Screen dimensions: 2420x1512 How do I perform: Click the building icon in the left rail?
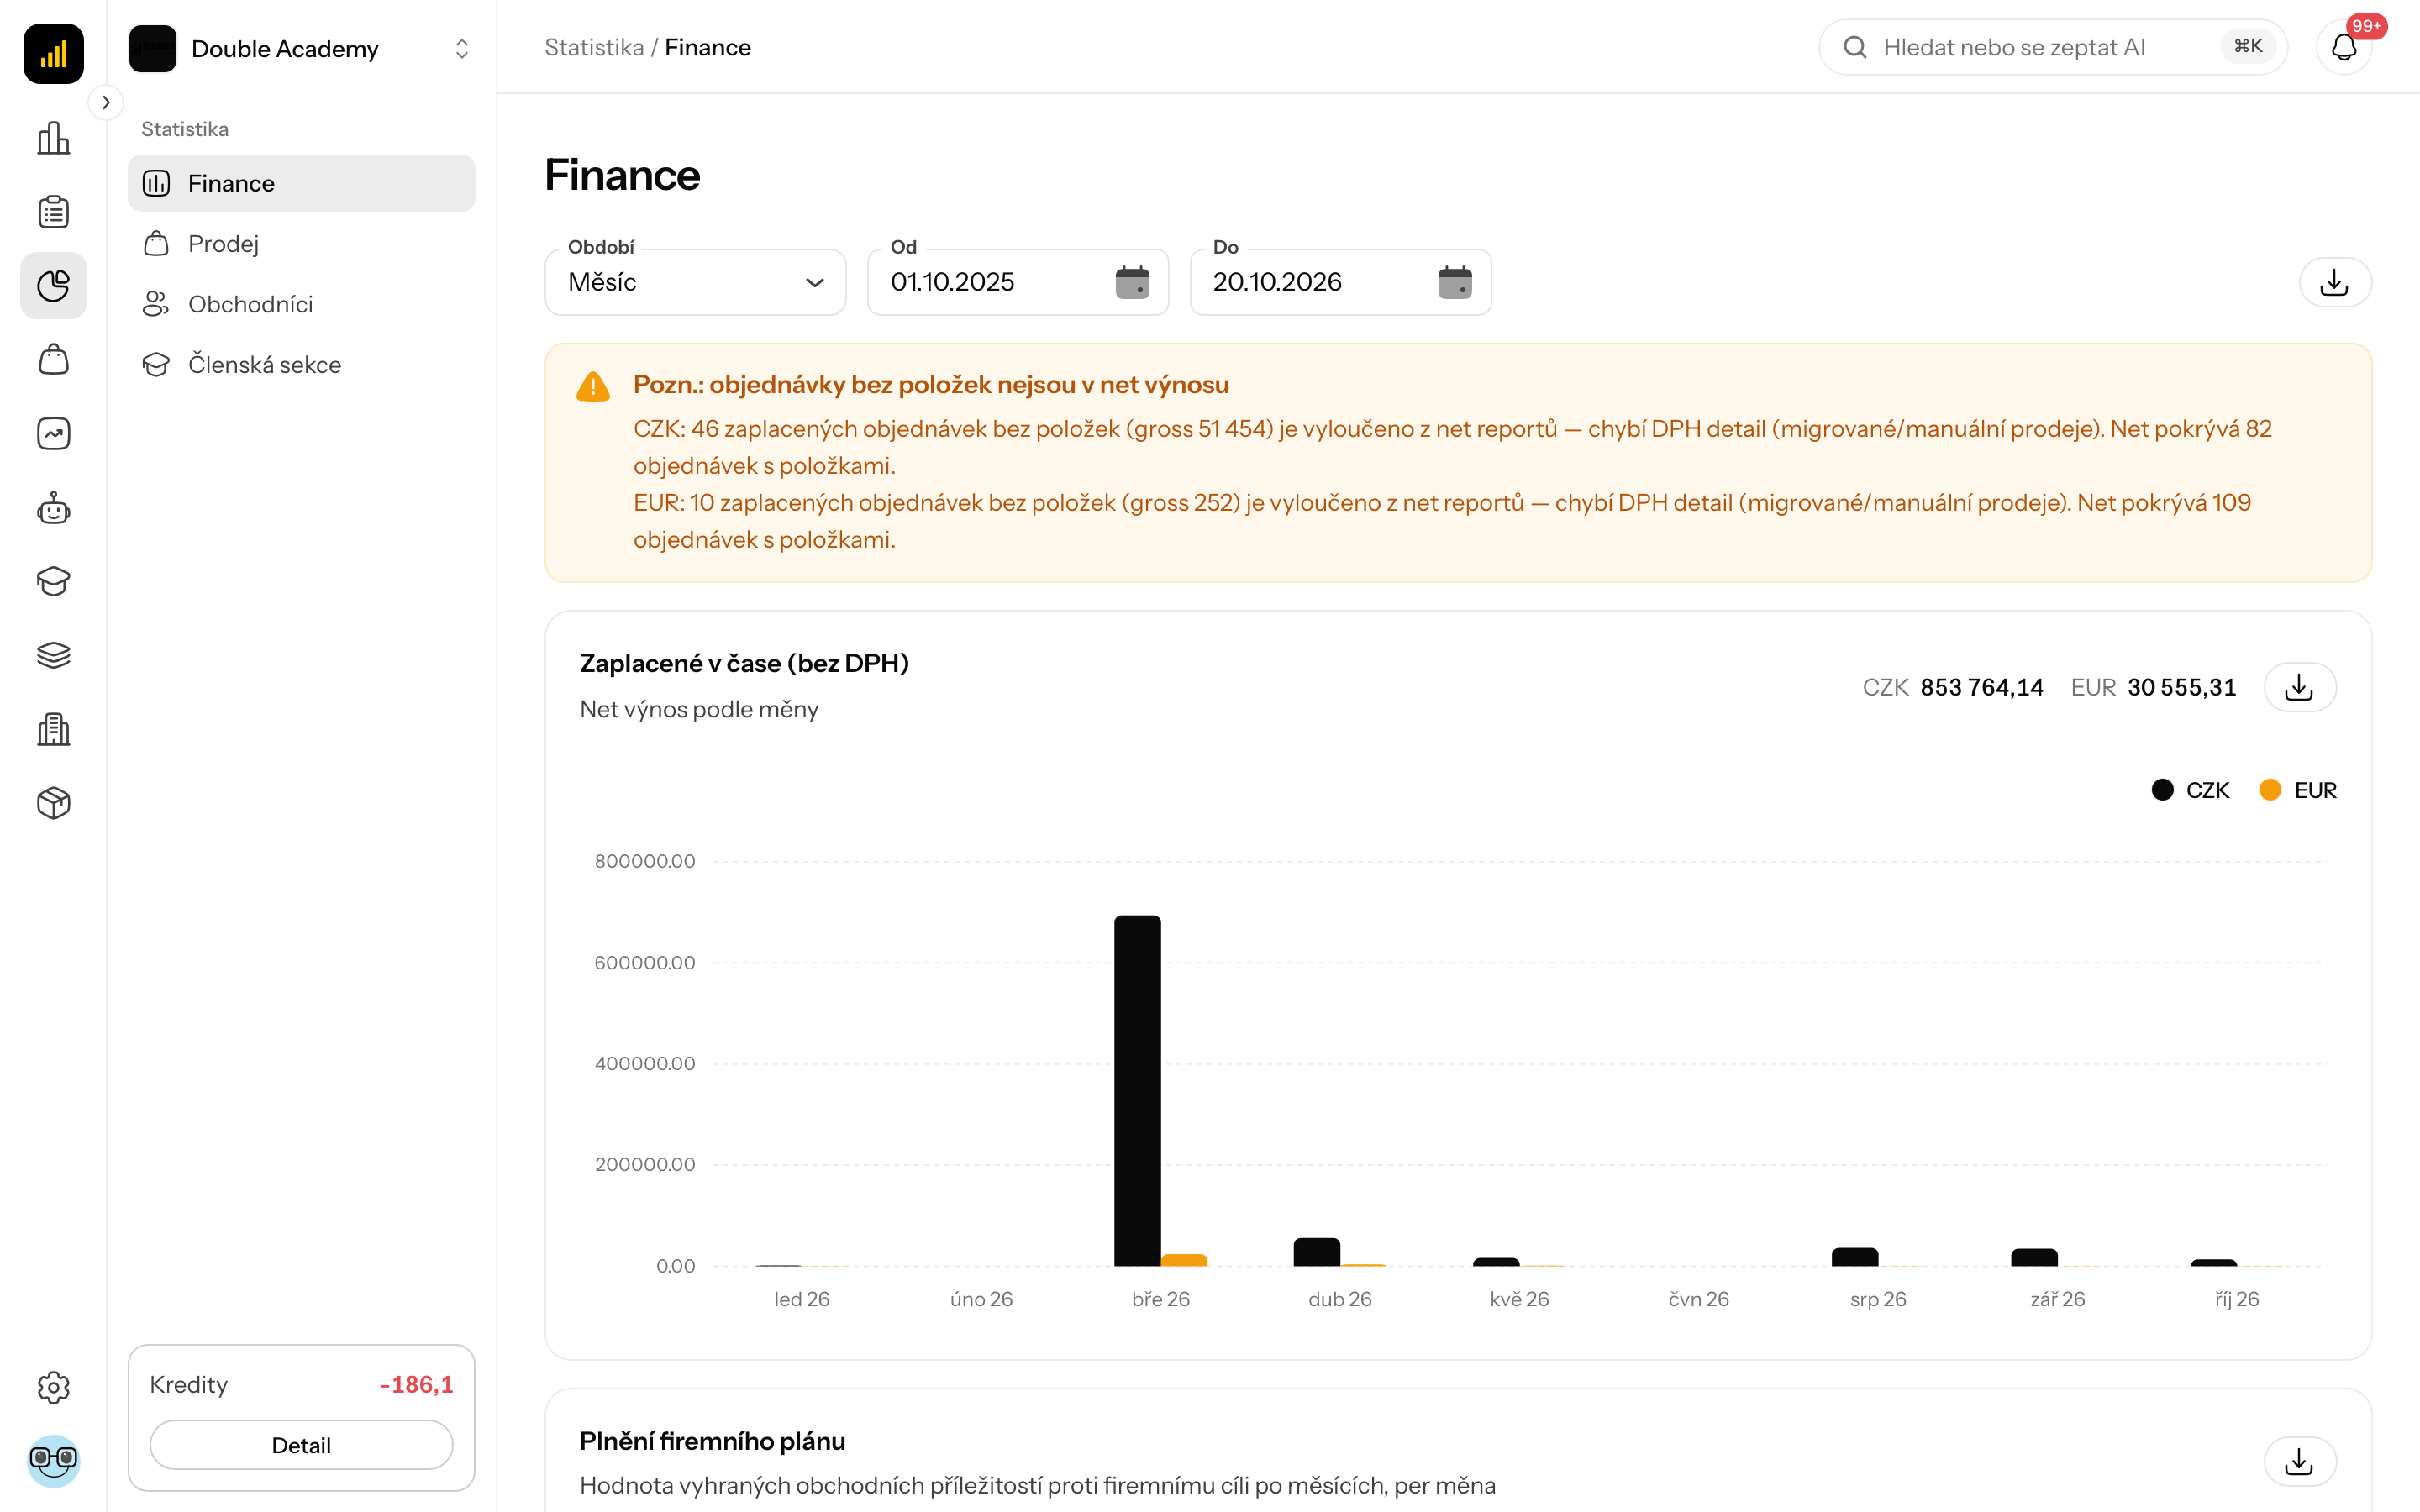tap(53, 729)
